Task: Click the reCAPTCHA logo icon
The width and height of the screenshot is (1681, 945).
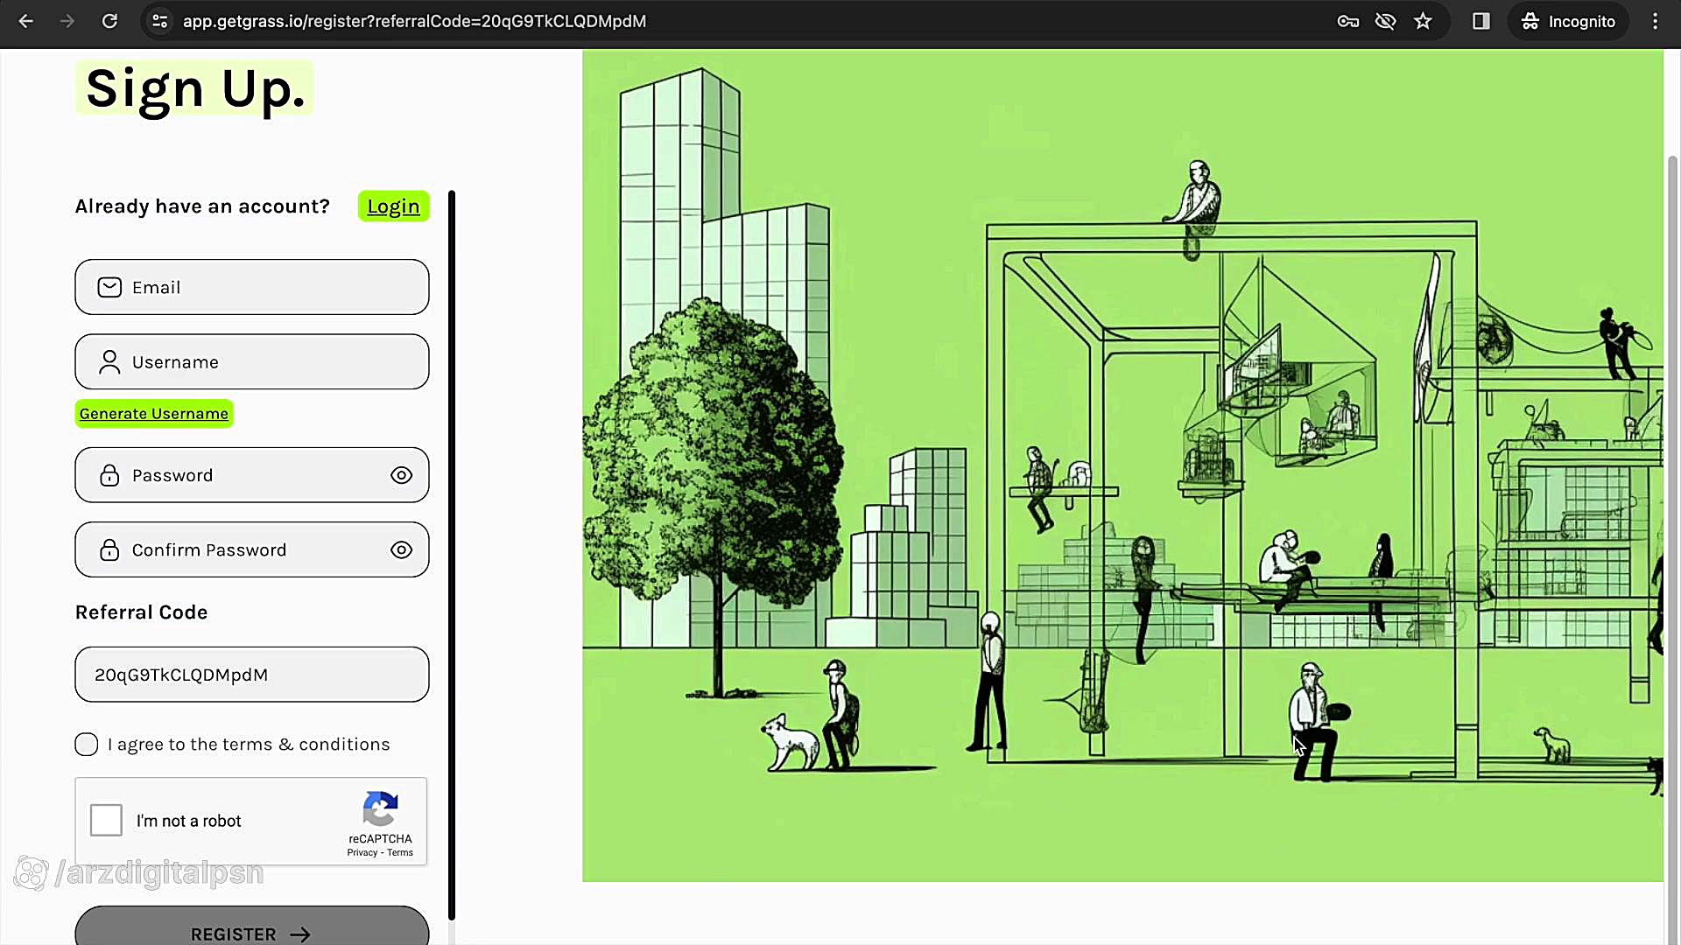Action: tap(381, 809)
